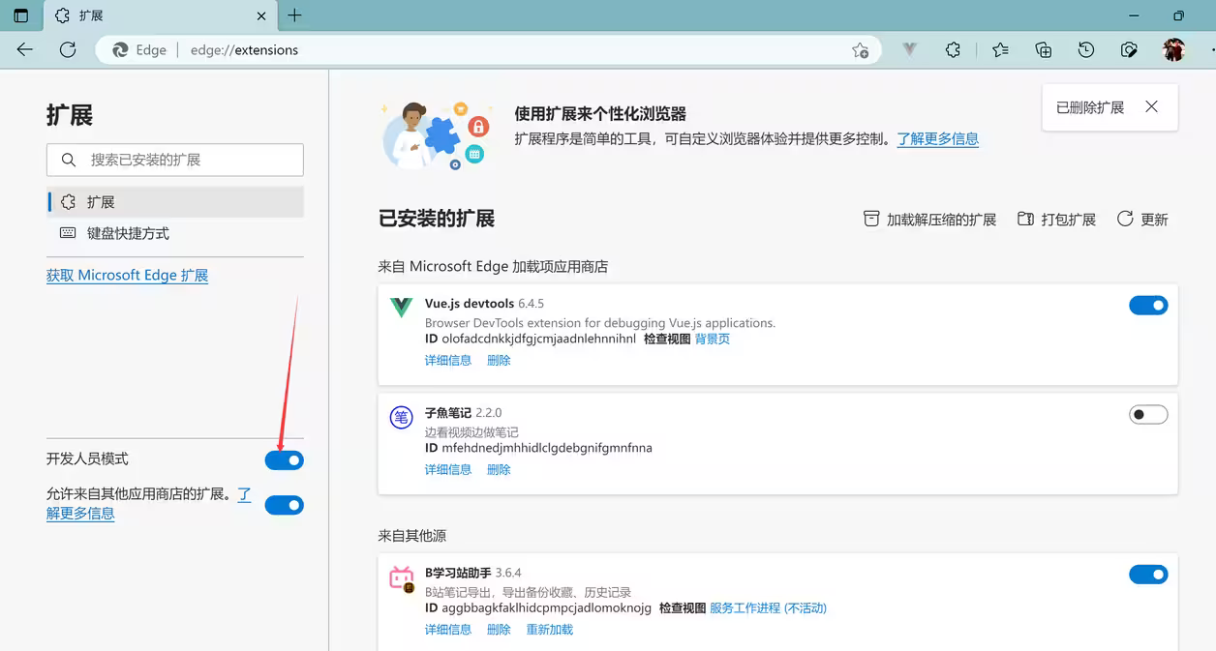
Task: Add this page to favorites star icon
Action: click(x=860, y=50)
